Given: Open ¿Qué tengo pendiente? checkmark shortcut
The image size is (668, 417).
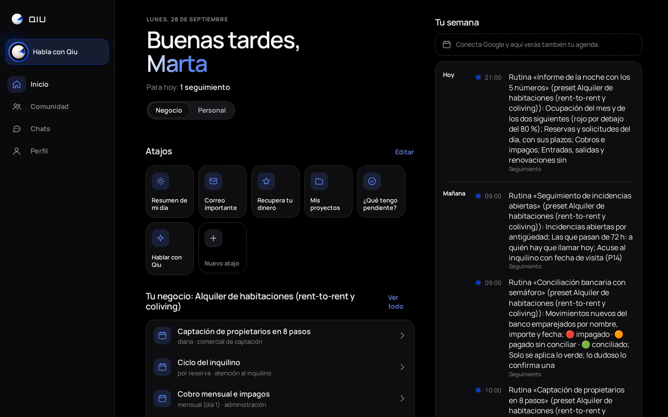Looking at the screenshot, I should click(381, 191).
